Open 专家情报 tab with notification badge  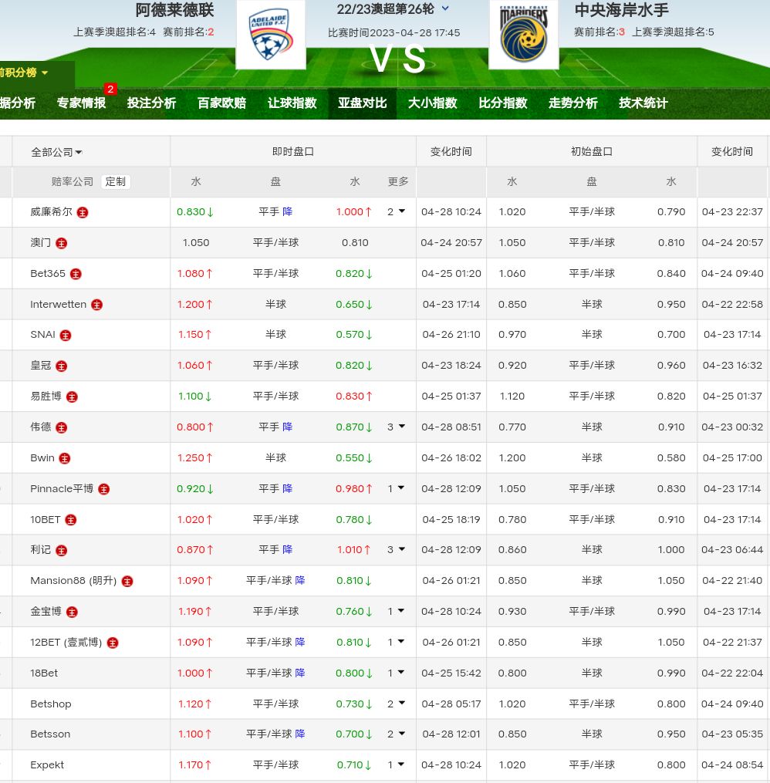coord(81,103)
